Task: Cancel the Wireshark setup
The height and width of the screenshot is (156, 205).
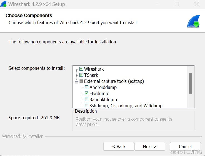Action: (x=185, y=147)
